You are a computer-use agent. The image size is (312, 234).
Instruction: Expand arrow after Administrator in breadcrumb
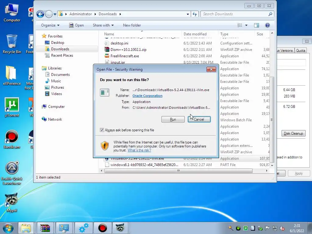(x=95, y=14)
